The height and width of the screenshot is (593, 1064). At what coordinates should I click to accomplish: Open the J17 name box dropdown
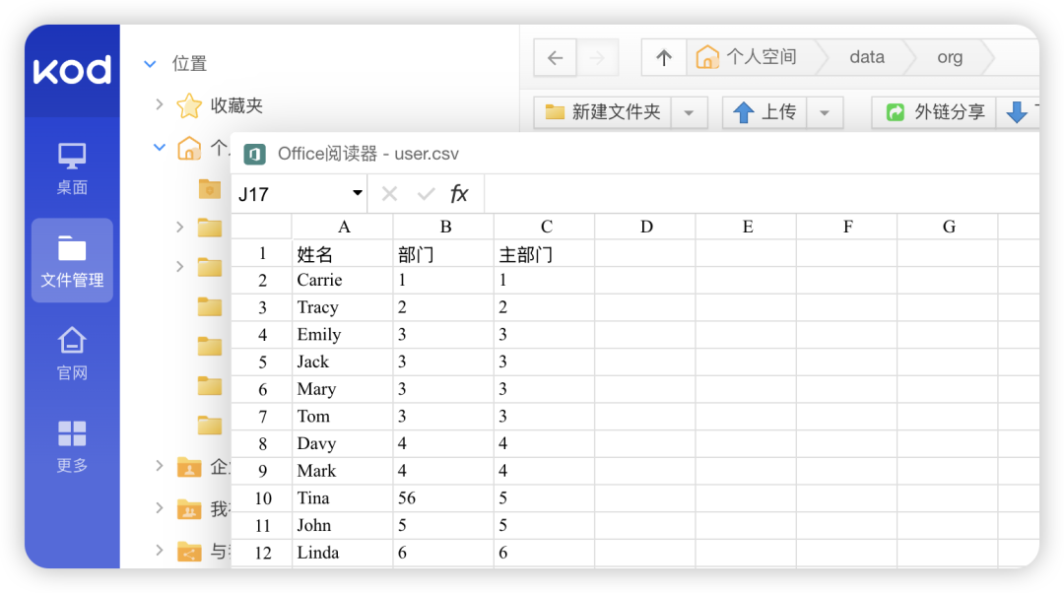[x=357, y=193]
